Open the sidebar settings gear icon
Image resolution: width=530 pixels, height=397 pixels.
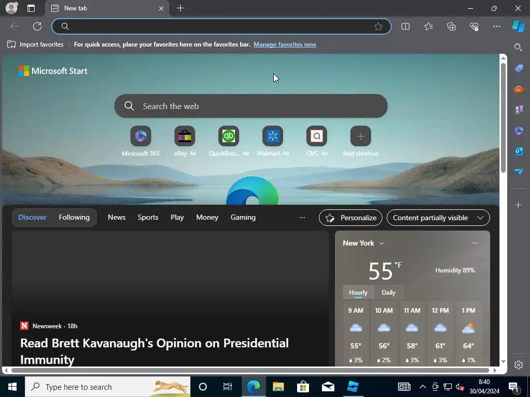pyautogui.click(x=519, y=365)
